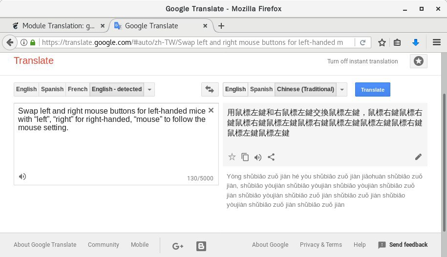Play translated text audio speaker icon
The width and height of the screenshot is (447, 257).
[x=258, y=157]
